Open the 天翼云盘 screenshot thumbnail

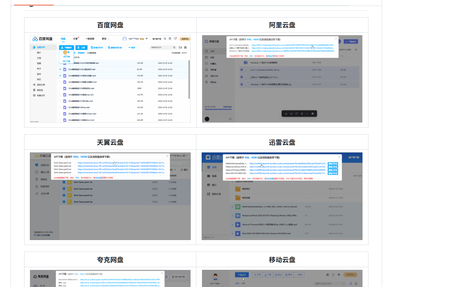(x=110, y=196)
